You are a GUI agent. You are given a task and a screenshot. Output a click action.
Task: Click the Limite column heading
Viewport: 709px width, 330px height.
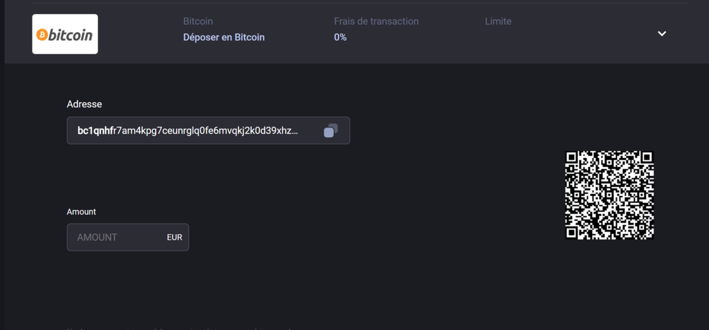pyautogui.click(x=498, y=21)
